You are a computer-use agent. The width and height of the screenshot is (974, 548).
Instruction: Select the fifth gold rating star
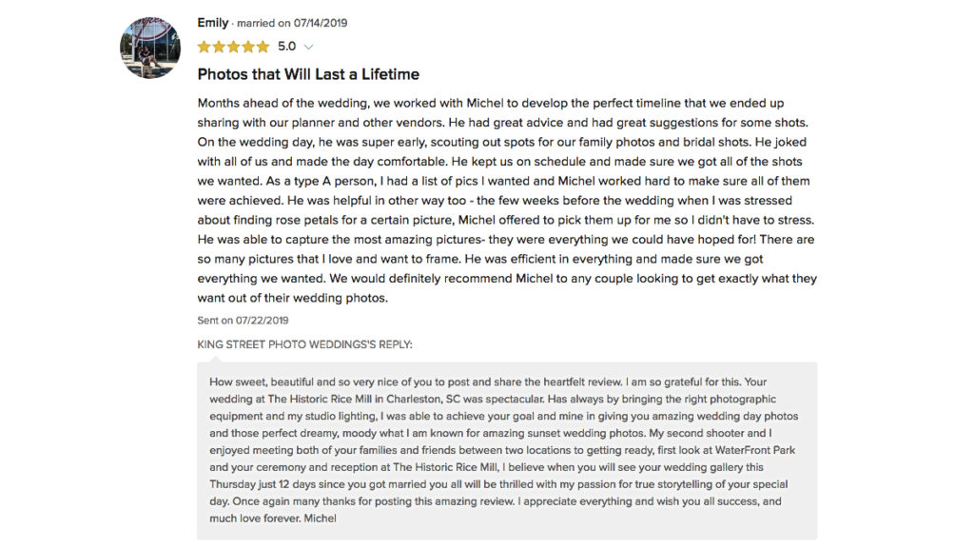click(x=263, y=47)
